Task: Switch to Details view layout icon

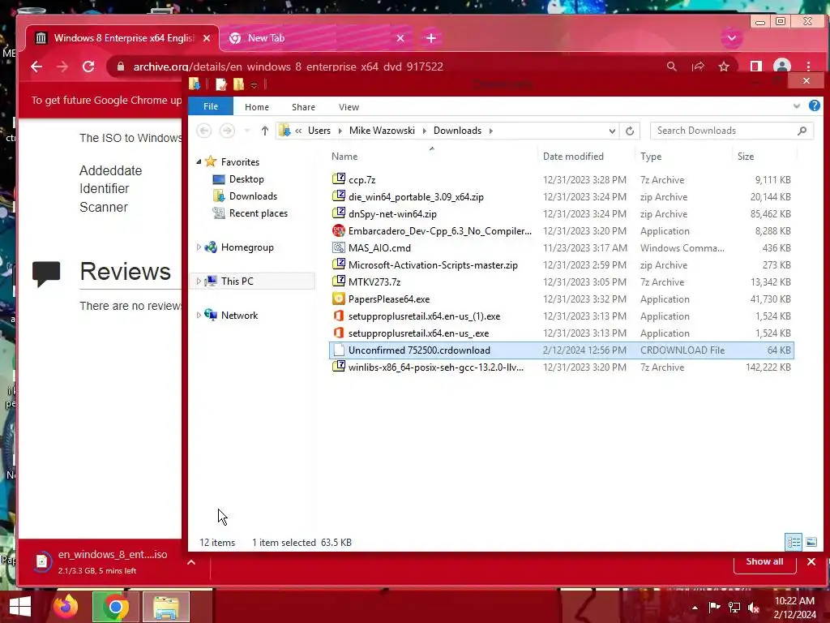Action: 794,542
